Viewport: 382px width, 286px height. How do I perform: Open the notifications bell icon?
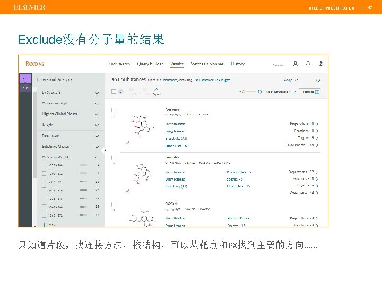pyautogui.click(x=308, y=64)
